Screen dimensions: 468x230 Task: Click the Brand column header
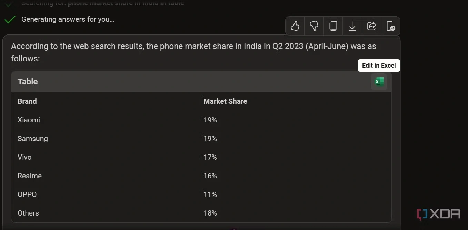point(27,101)
